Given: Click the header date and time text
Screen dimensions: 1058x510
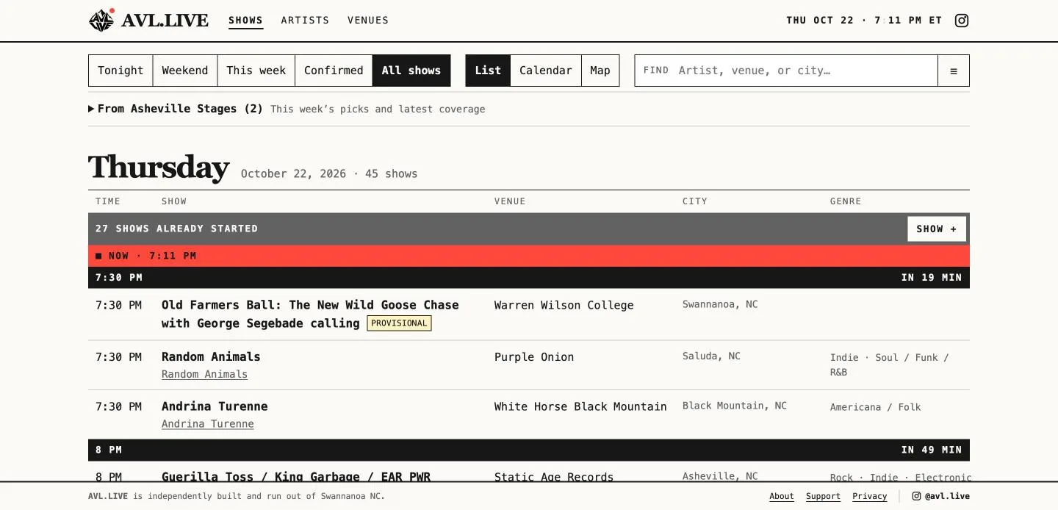Looking at the screenshot, I should [x=864, y=21].
